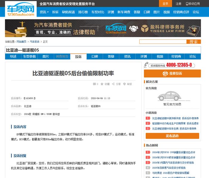Click the 我要投诉 button
The width and height of the screenshot is (209, 178).
172,73
